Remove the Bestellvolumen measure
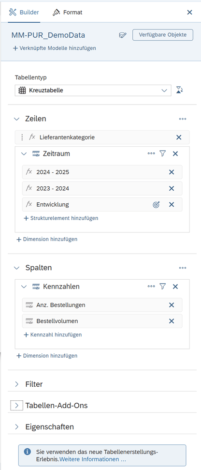The width and height of the screenshot is (201, 470). tap(172, 321)
